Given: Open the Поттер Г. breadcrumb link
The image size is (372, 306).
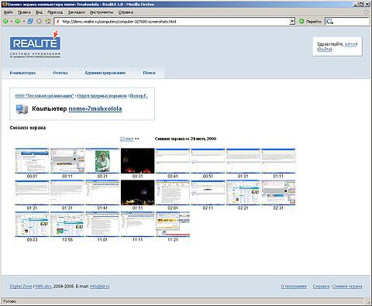Looking at the screenshot, I should [x=139, y=96].
